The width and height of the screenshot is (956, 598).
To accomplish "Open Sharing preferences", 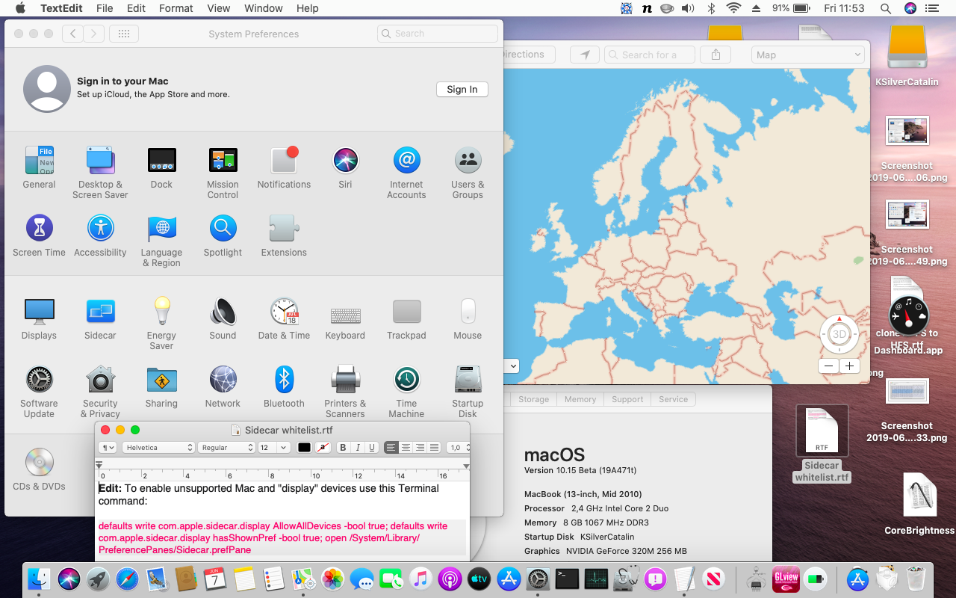I will [x=161, y=386].
